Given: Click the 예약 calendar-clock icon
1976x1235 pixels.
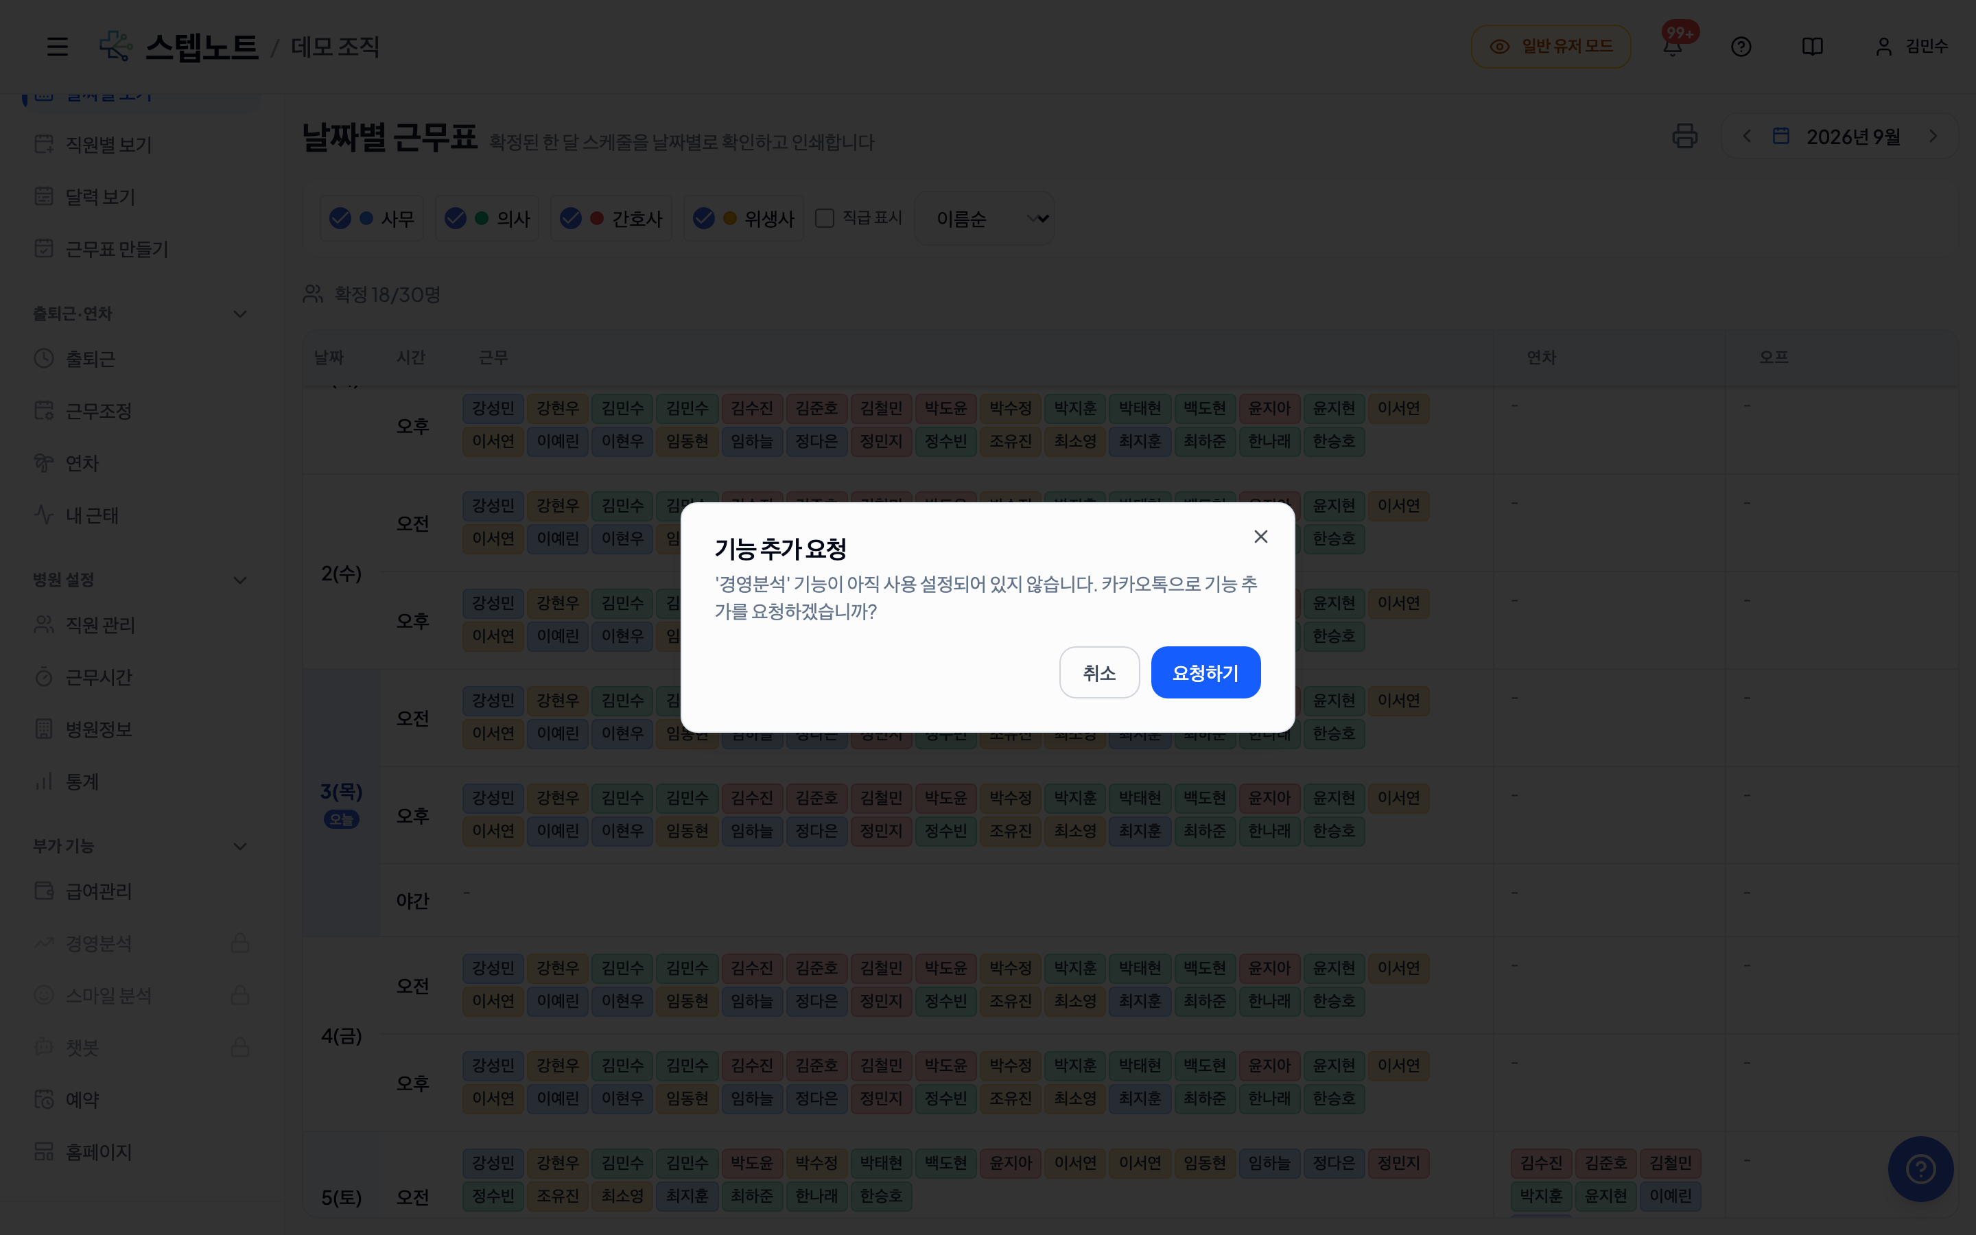Looking at the screenshot, I should click(x=44, y=1099).
